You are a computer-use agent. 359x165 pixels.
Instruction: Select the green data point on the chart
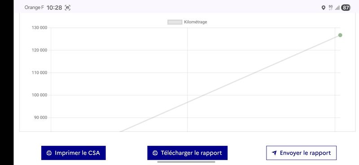click(x=340, y=35)
